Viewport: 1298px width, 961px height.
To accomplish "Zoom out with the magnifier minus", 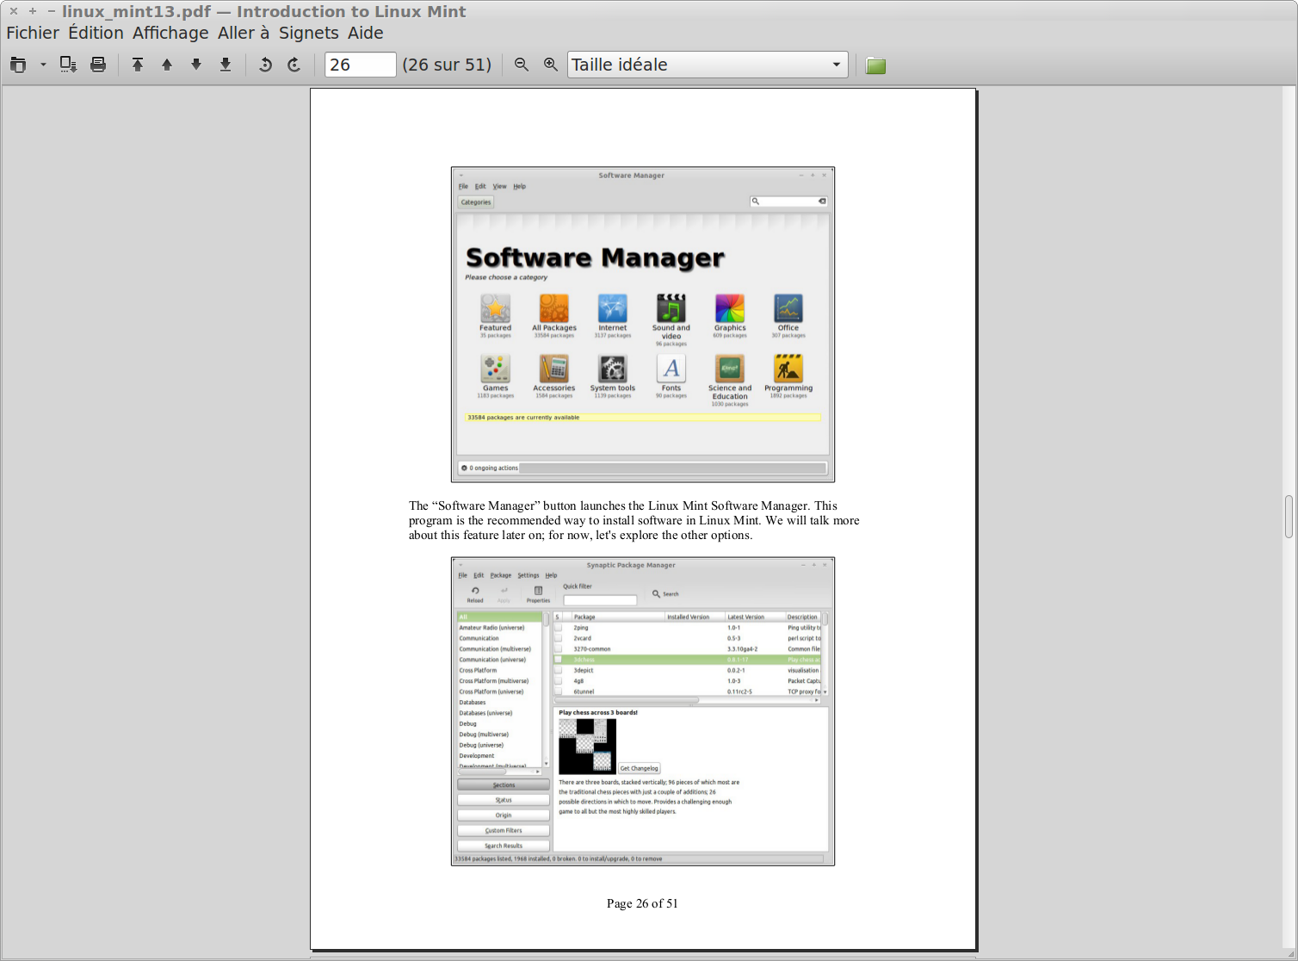I will 522,65.
